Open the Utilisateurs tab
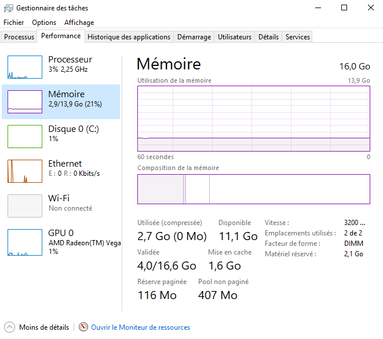The width and height of the screenshot is (383, 339). coord(235,37)
